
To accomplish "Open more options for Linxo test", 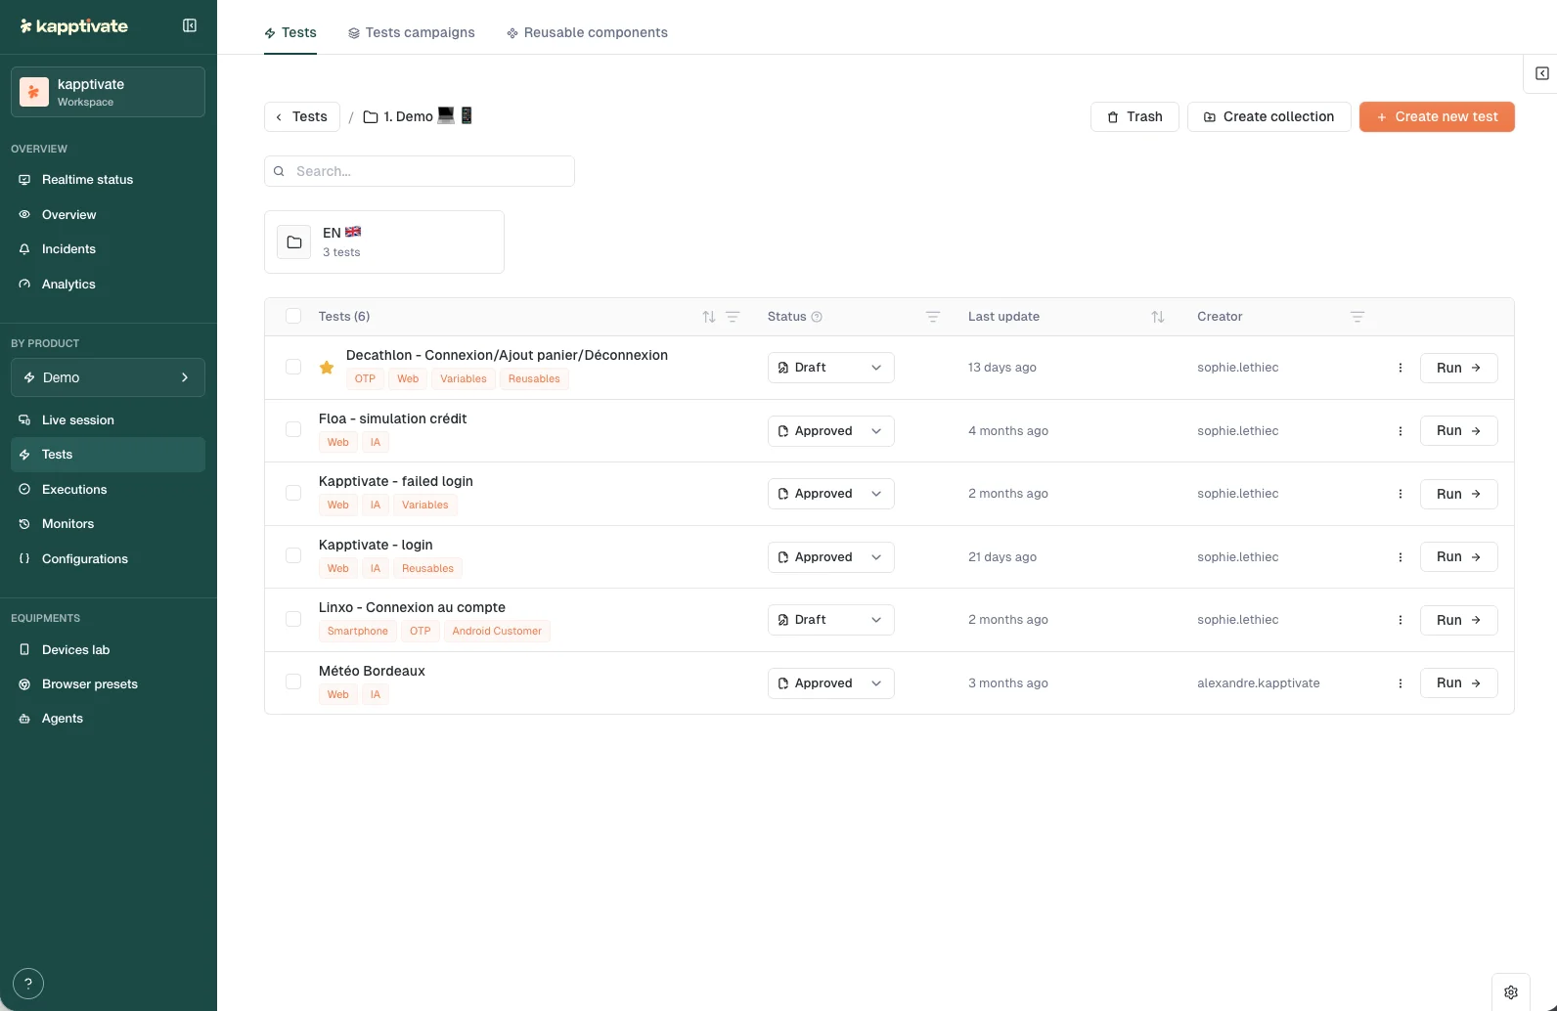I will 1401,620.
